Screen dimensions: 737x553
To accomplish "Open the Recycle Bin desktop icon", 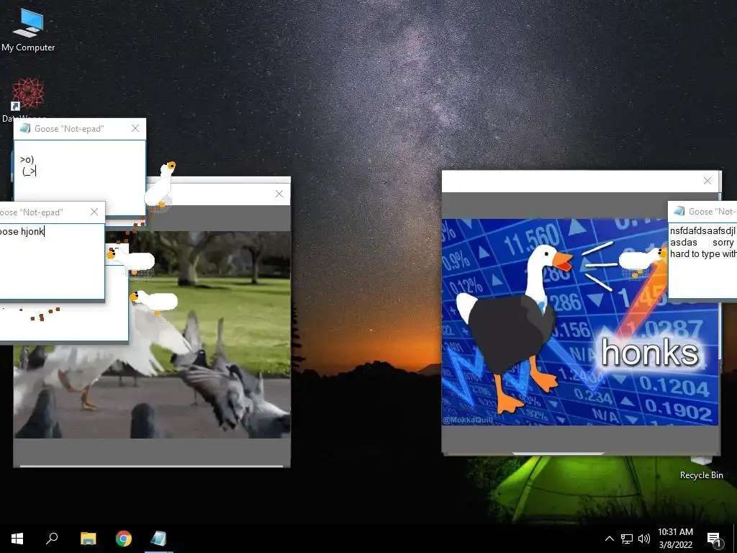I will (x=701, y=468).
